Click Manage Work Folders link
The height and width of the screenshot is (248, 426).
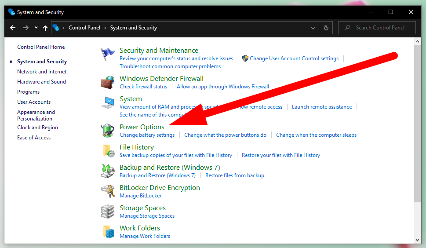[x=145, y=236]
